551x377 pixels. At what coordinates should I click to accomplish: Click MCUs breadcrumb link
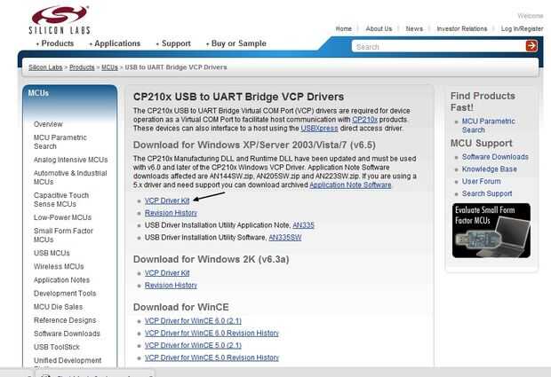pos(109,67)
